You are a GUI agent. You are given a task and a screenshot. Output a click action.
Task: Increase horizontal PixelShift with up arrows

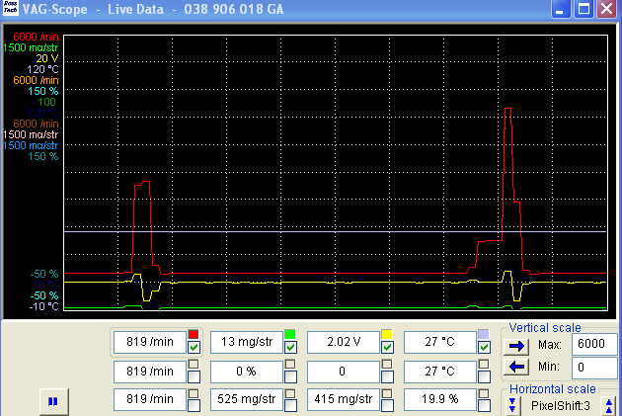pos(608,406)
